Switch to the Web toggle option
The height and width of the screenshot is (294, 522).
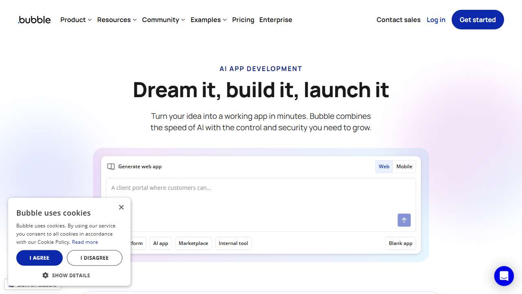click(x=384, y=167)
